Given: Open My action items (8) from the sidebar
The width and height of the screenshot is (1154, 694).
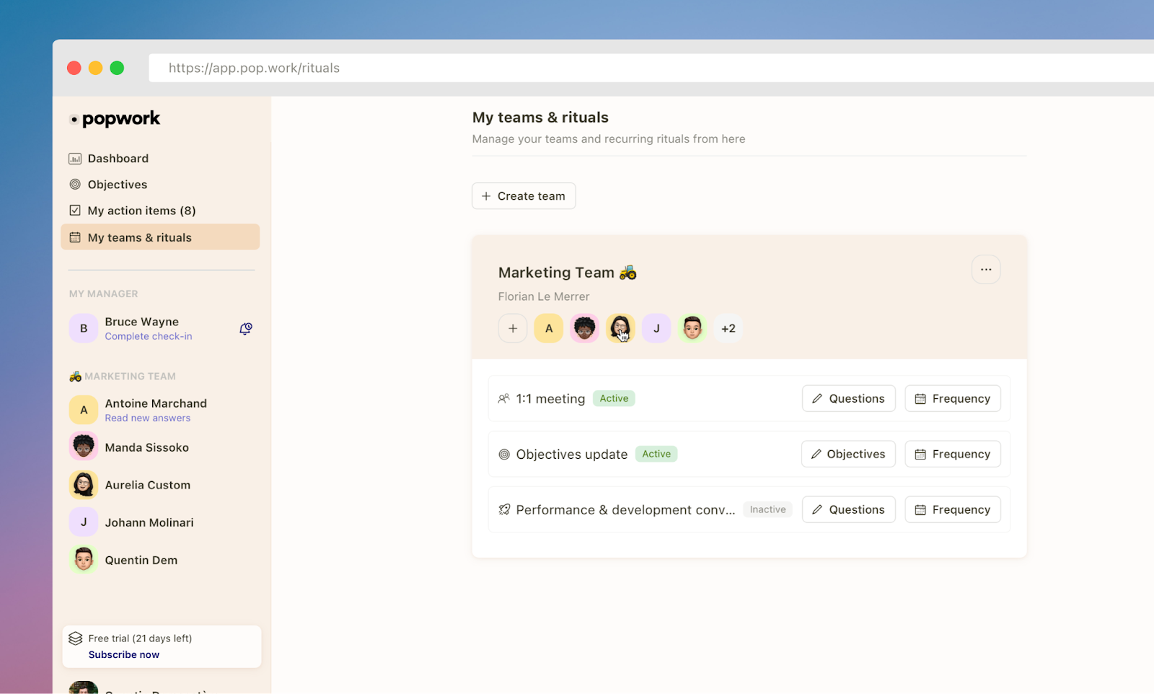Looking at the screenshot, I should point(141,210).
